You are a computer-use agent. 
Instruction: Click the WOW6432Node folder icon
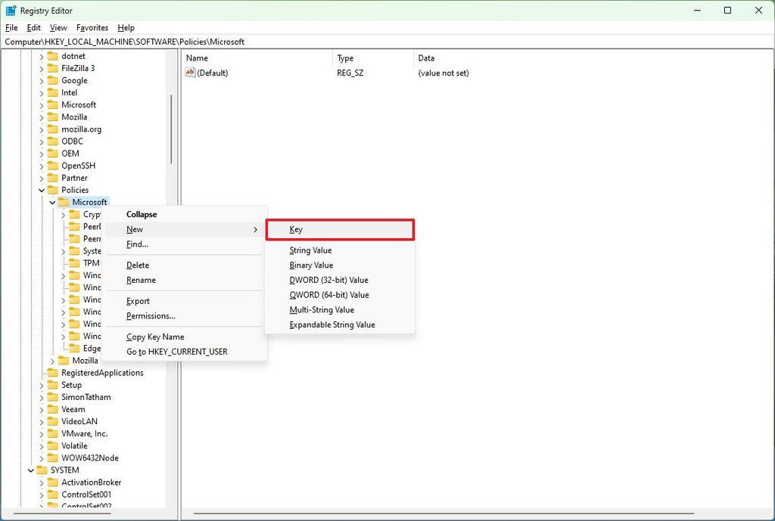point(53,457)
